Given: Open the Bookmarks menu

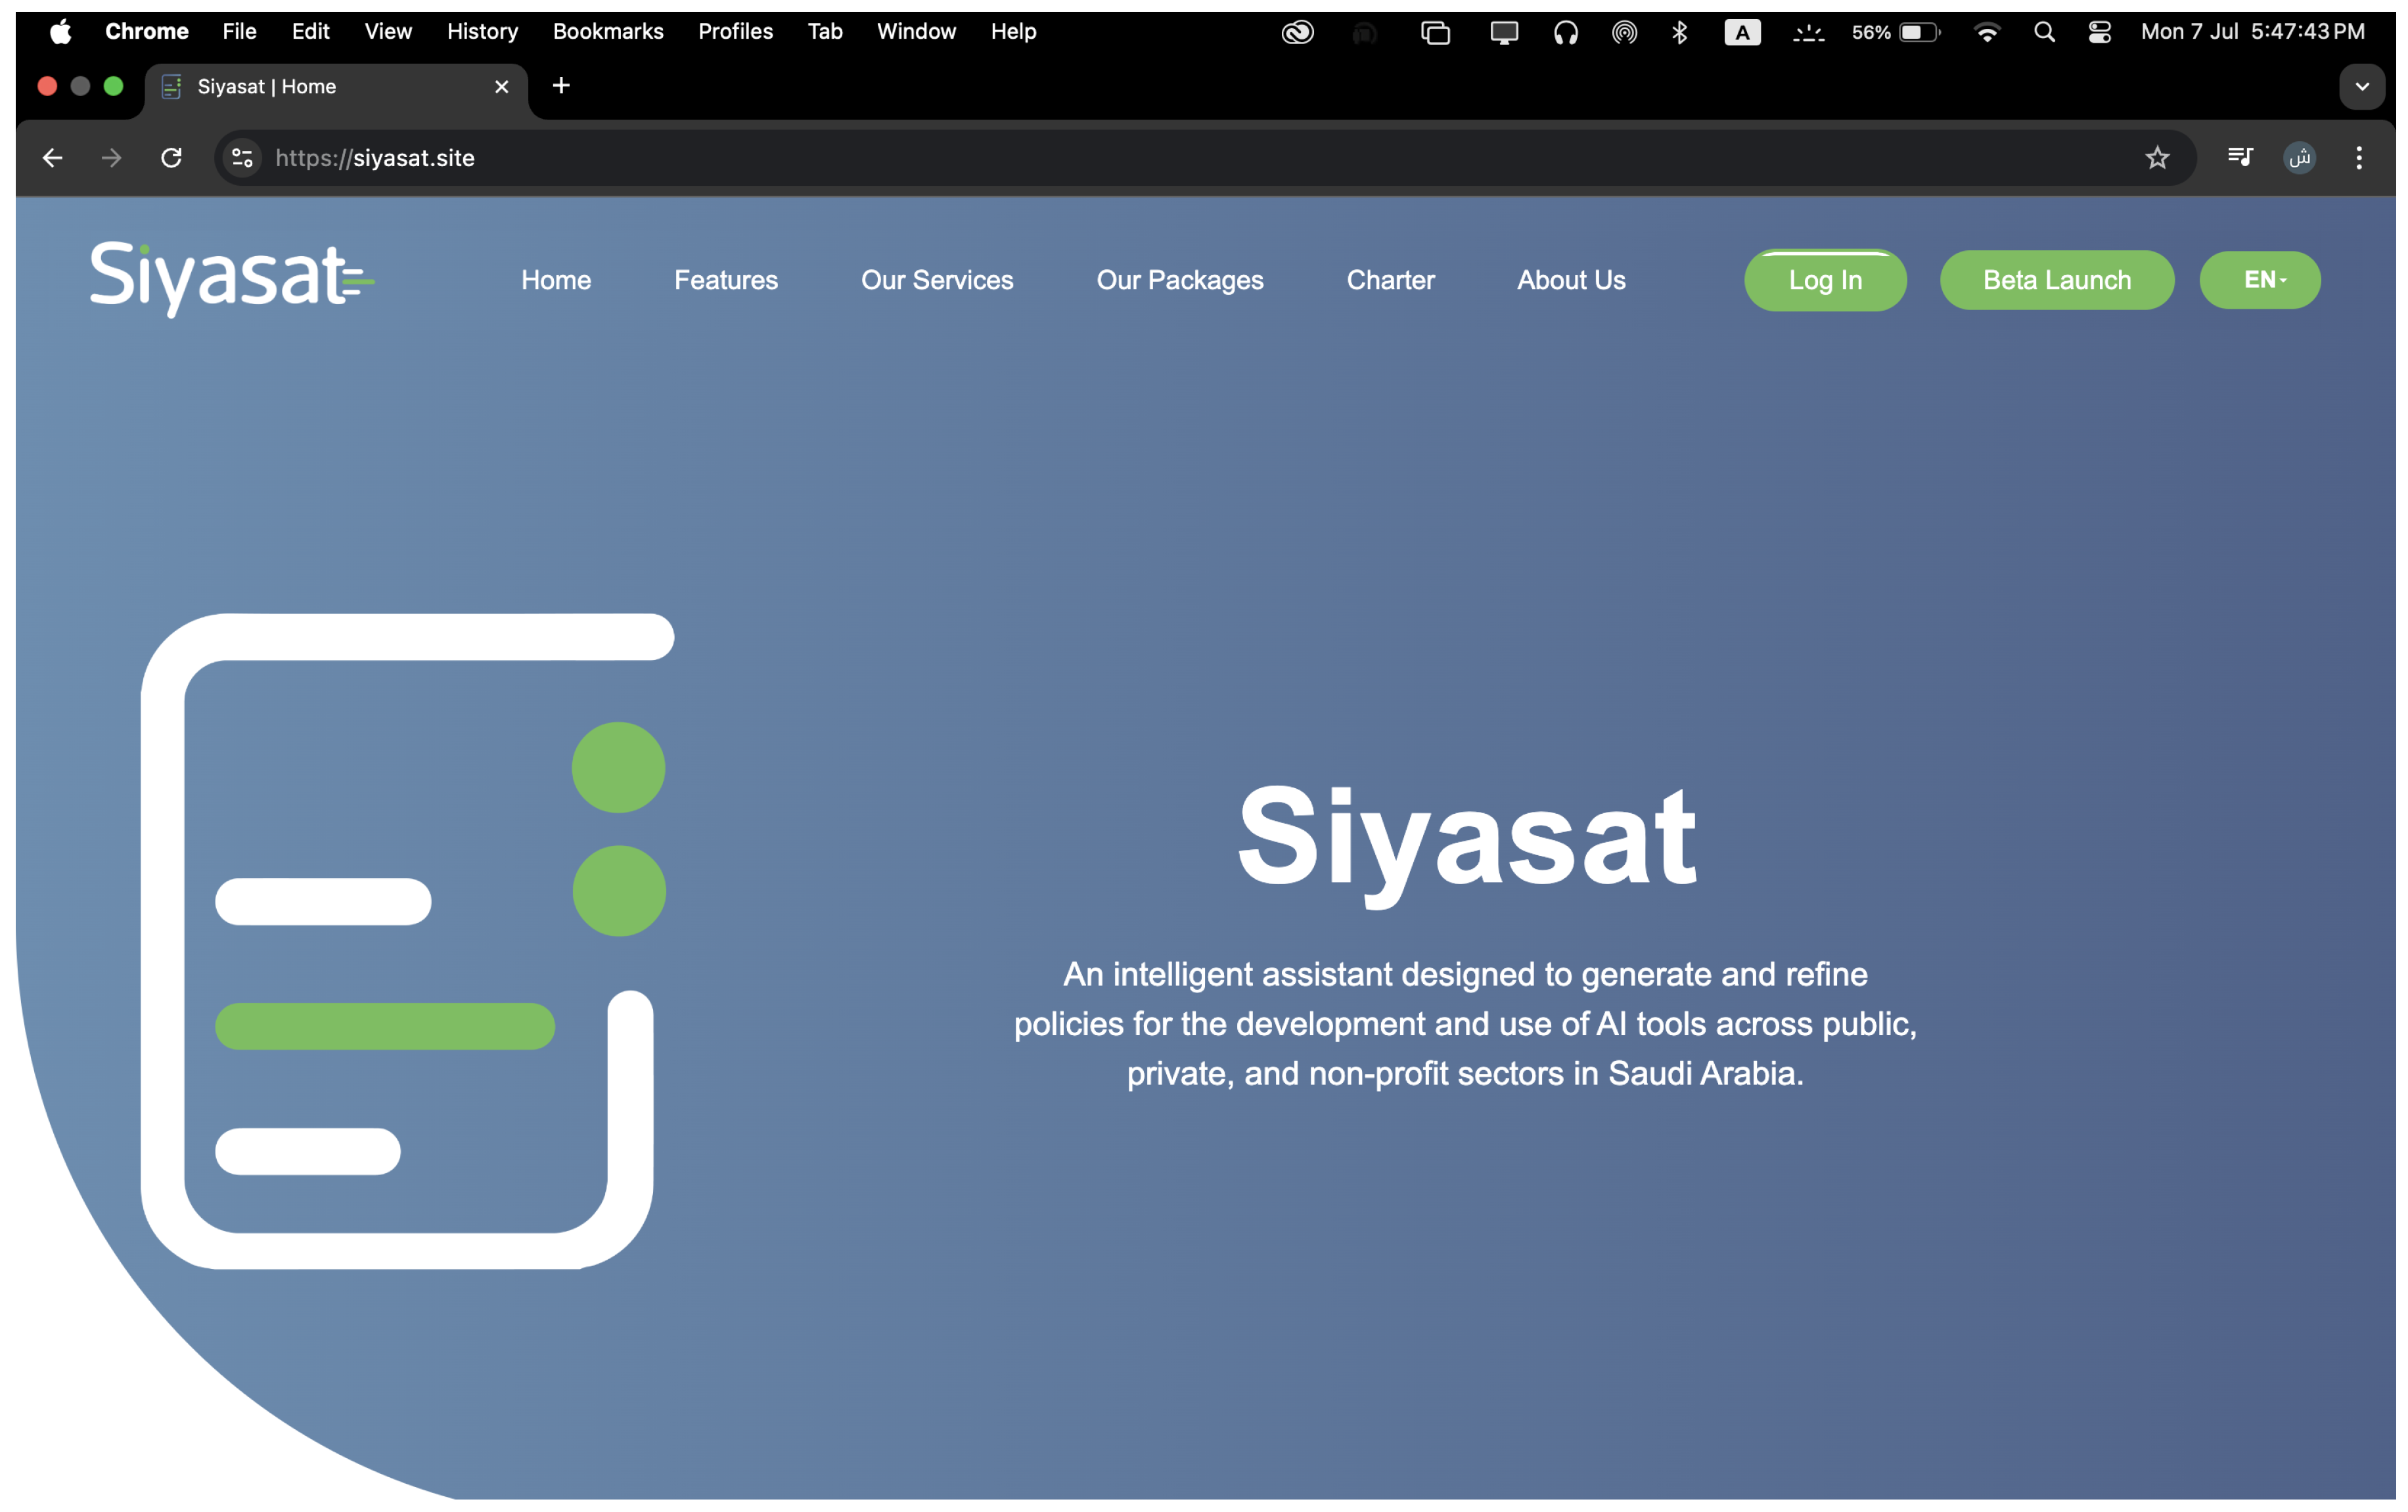Looking at the screenshot, I should (x=608, y=32).
